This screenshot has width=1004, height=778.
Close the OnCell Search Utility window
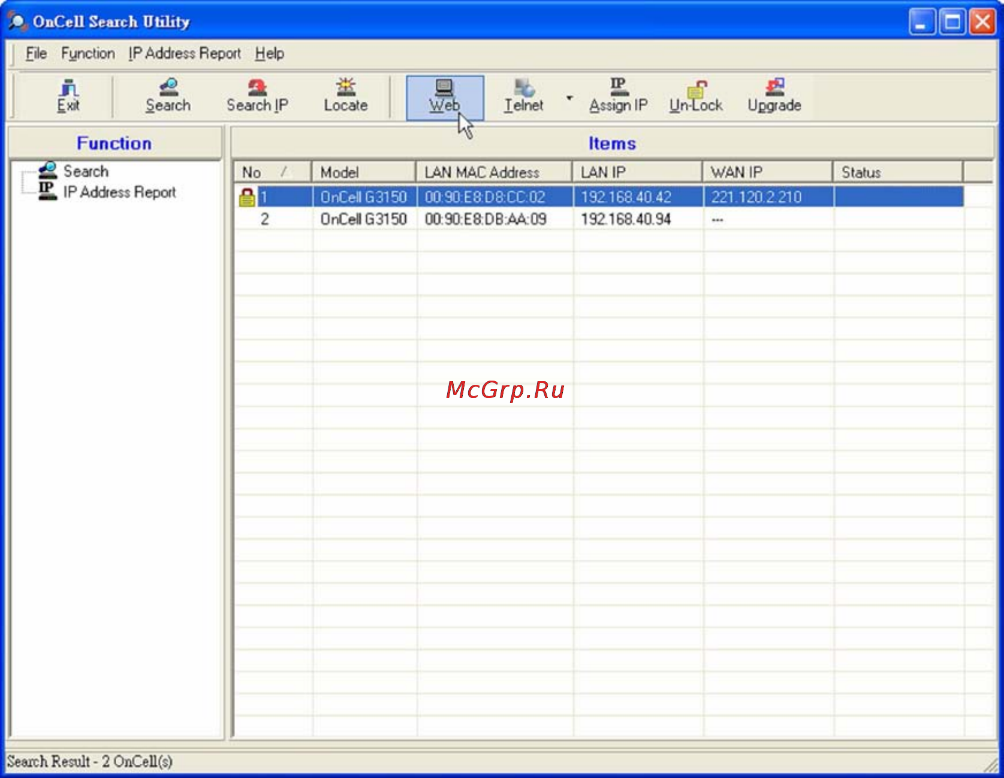983,22
